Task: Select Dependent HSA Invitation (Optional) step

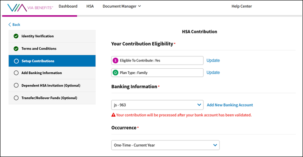Action: [x=52, y=85]
